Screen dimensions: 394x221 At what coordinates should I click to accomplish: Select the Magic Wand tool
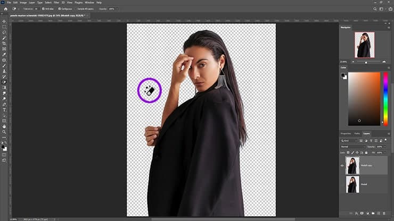point(4,38)
